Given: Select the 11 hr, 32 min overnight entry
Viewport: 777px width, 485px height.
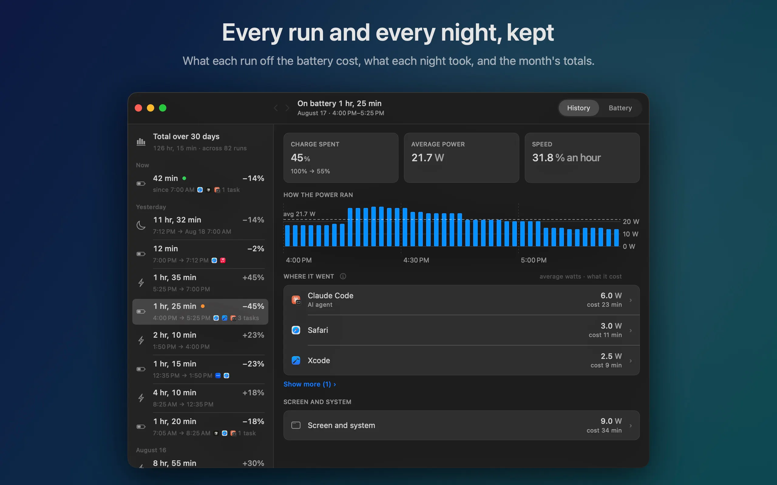Looking at the screenshot, I should pyautogui.click(x=200, y=225).
